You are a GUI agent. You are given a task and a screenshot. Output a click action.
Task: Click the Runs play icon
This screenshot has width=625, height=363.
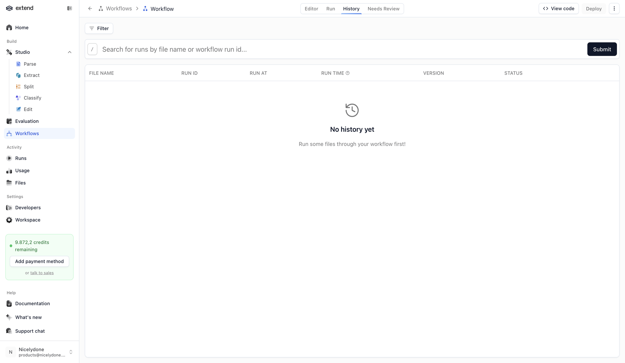click(9, 158)
